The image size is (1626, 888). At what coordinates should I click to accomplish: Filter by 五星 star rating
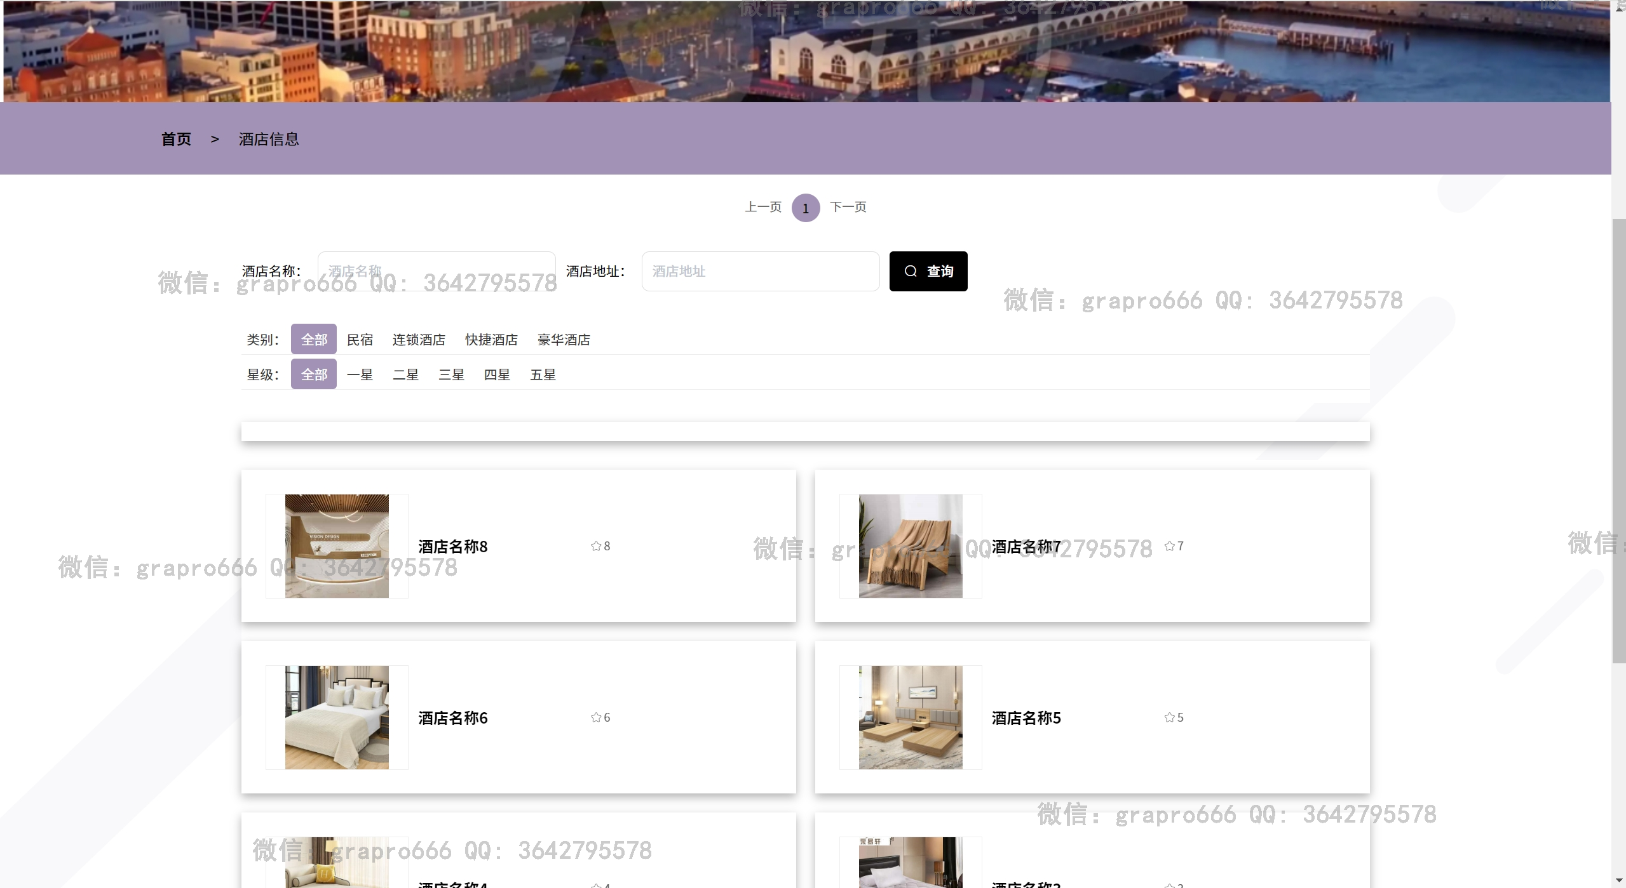tap(543, 374)
